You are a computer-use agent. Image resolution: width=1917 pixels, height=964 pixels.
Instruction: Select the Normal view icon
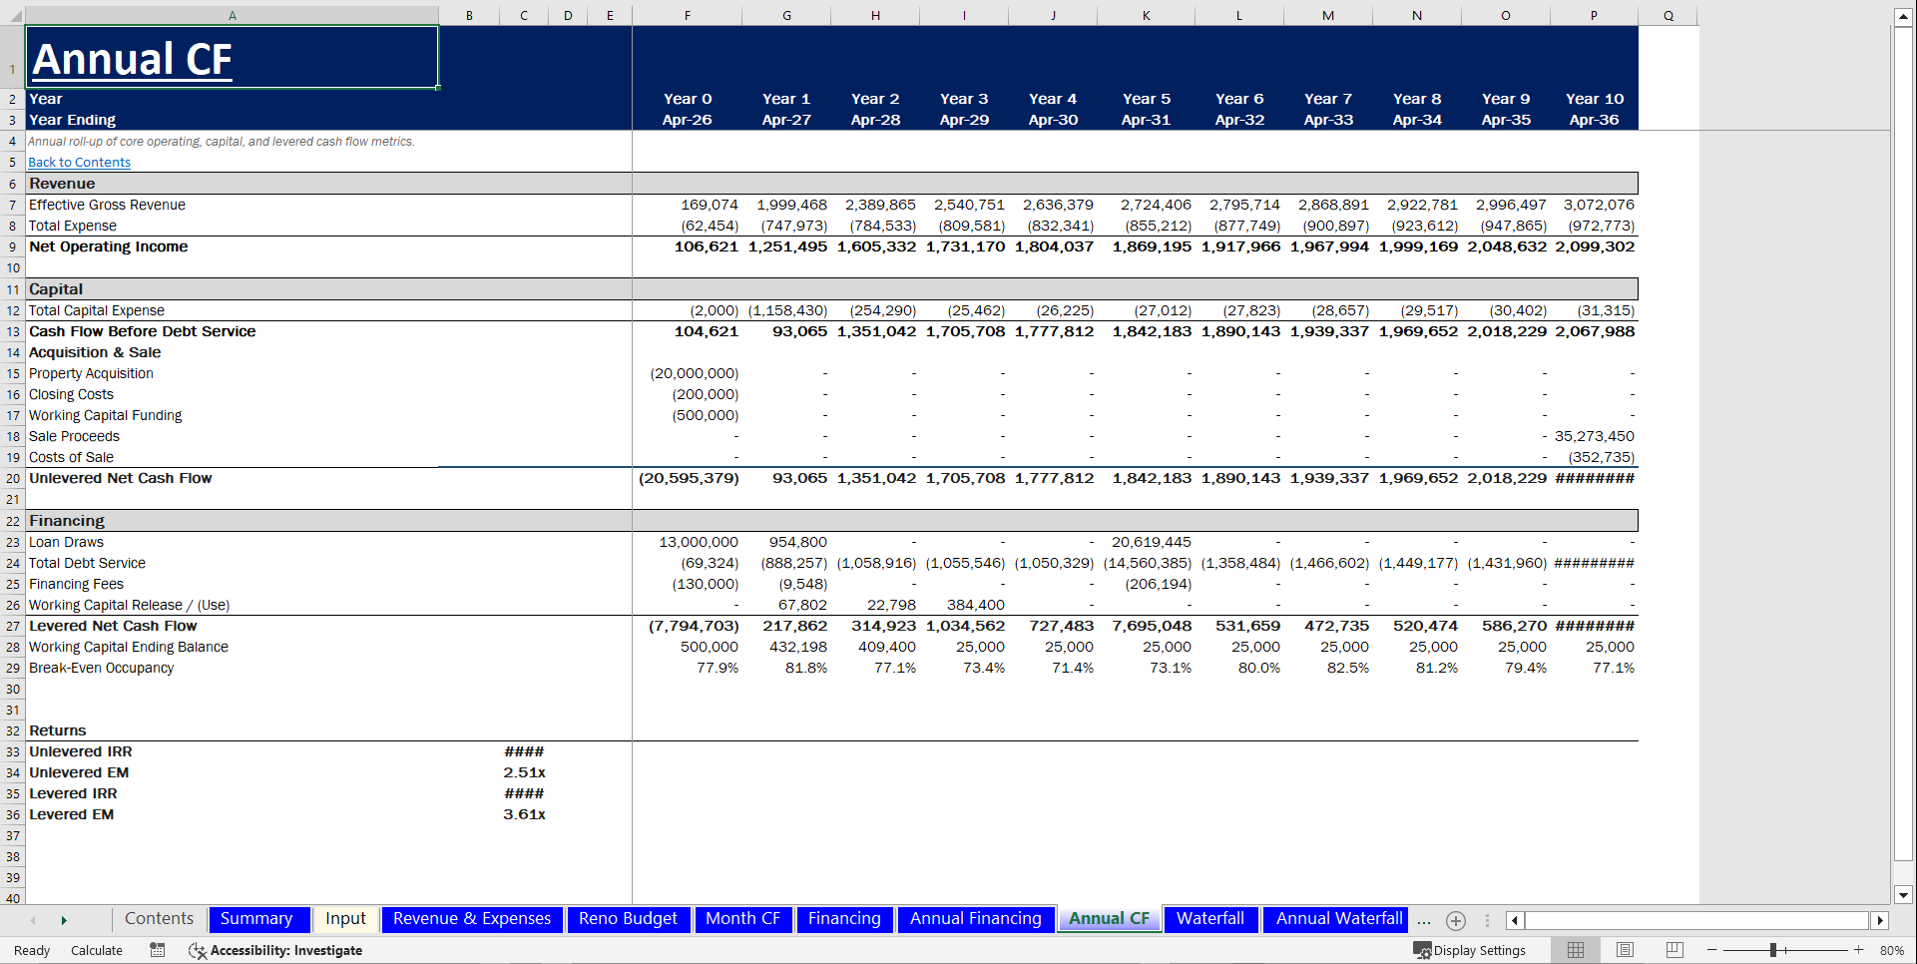1576,950
